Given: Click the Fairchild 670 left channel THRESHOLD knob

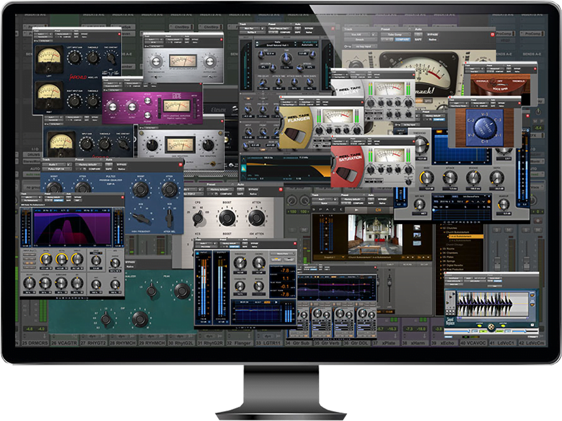Looking at the screenshot, I should (93, 57).
